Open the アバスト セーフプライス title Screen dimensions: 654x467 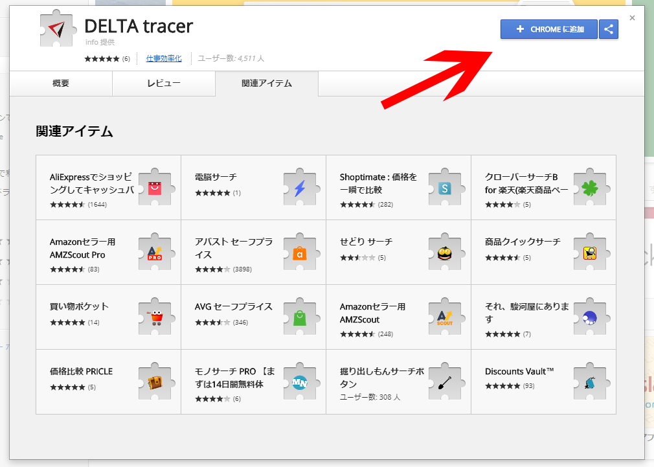[x=234, y=248]
